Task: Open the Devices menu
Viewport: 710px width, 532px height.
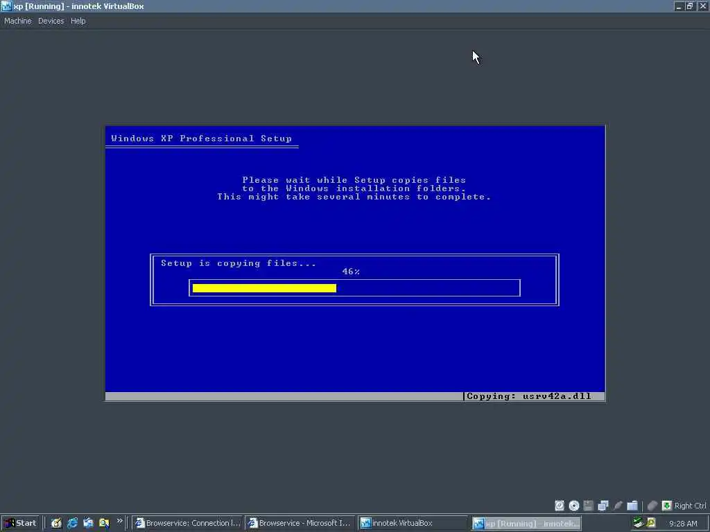Action: click(x=51, y=21)
